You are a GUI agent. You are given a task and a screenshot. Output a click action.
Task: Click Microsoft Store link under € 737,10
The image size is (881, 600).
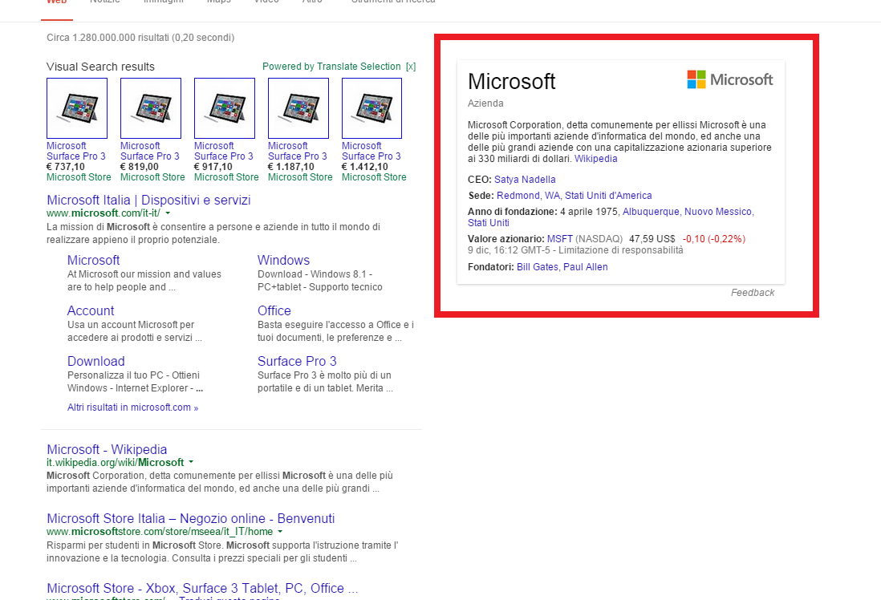tap(79, 177)
